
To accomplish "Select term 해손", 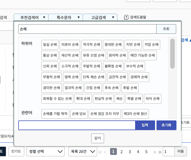I will (x=119, y=99).
